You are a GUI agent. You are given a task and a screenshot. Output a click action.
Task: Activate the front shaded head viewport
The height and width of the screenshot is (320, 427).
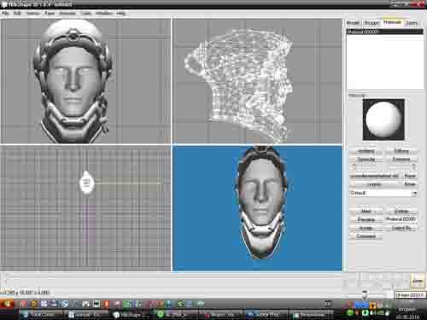(x=85, y=81)
